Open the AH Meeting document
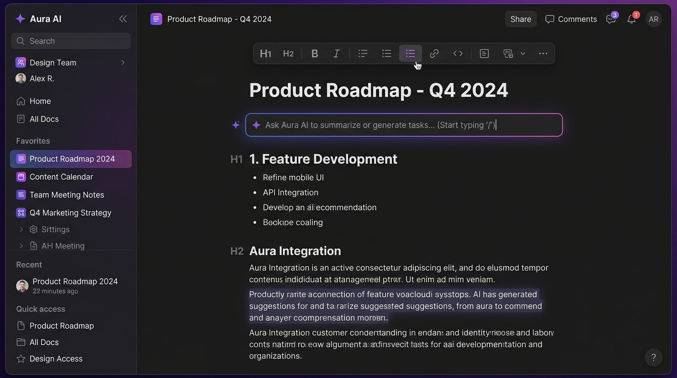 pos(57,246)
